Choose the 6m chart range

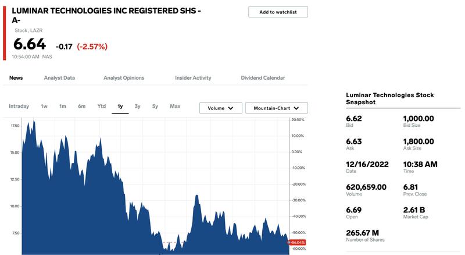click(81, 106)
